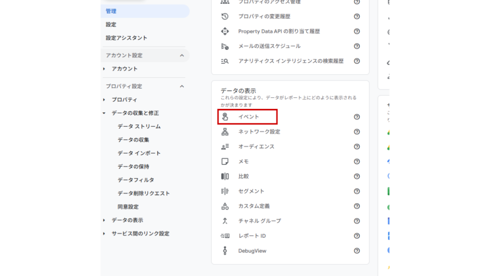This screenshot has height=276, width=490.
Task: Open DebugView via its icon
Action: [x=226, y=251]
